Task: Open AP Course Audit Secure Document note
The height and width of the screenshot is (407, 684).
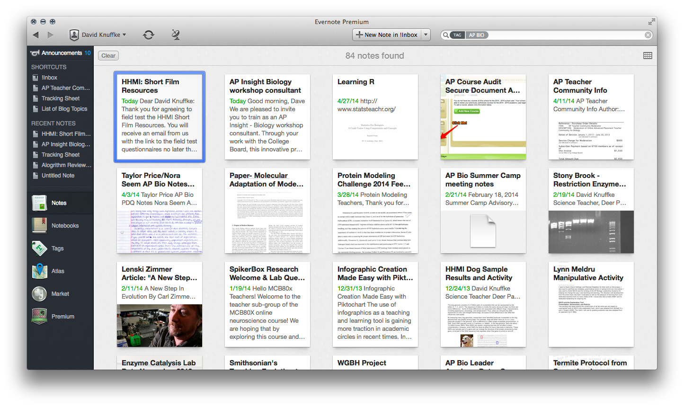Action: coord(483,117)
